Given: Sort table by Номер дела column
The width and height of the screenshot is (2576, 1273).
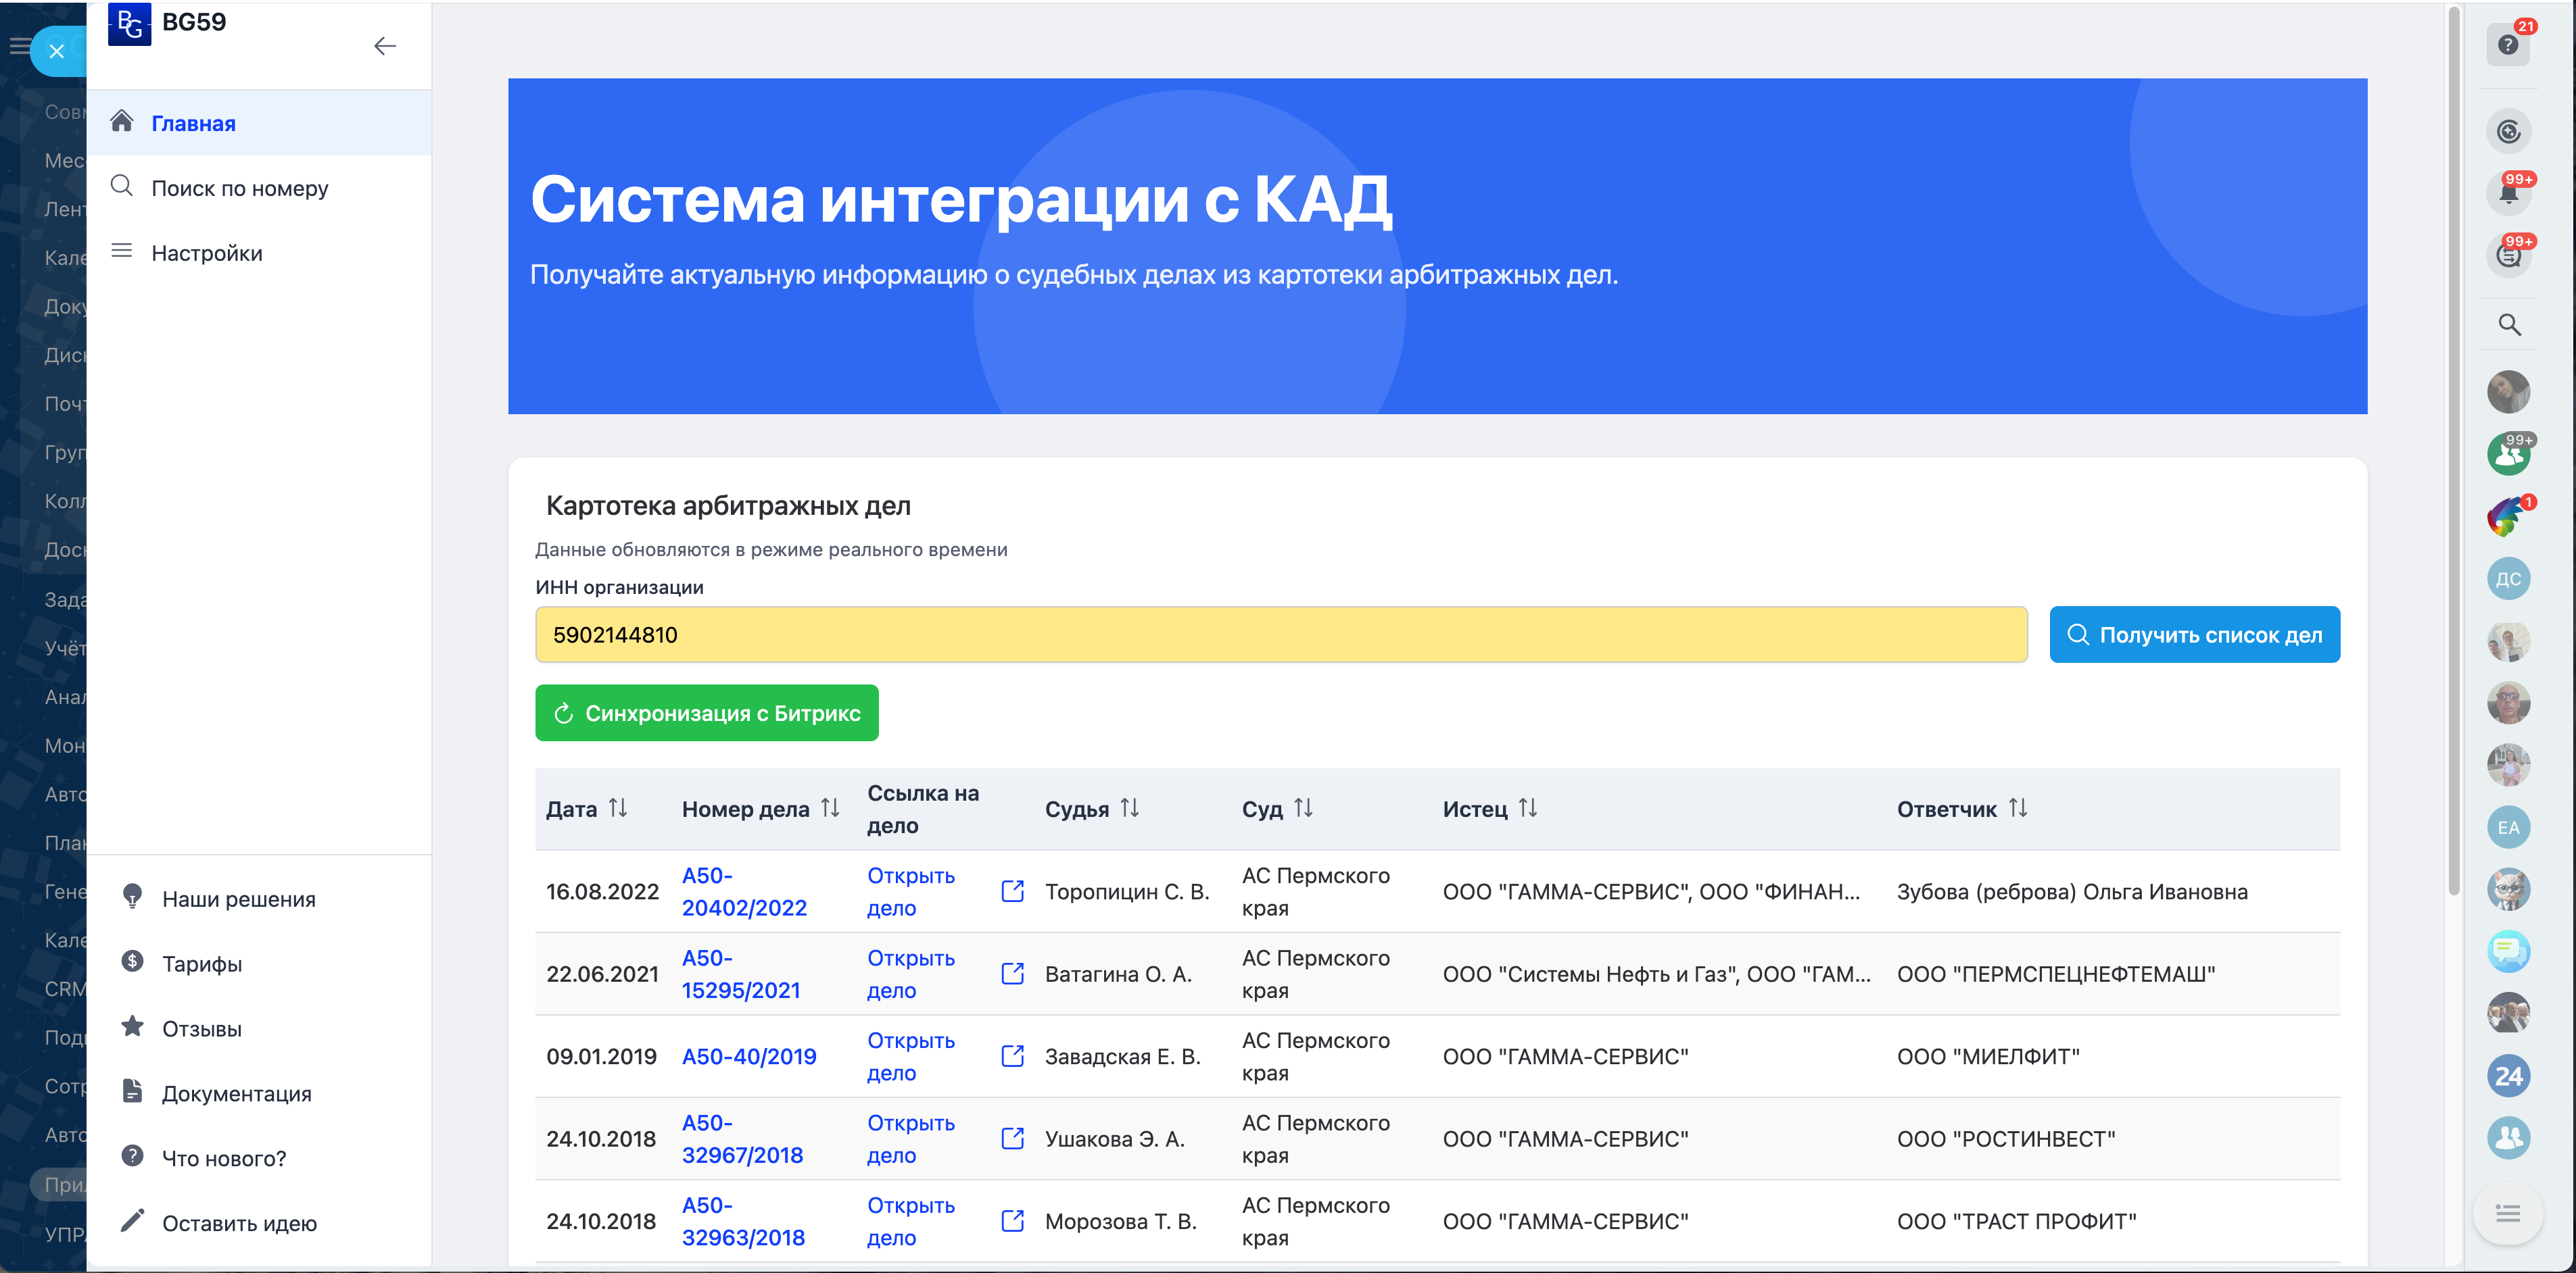Looking at the screenshot, I should (x=830, y=808).
